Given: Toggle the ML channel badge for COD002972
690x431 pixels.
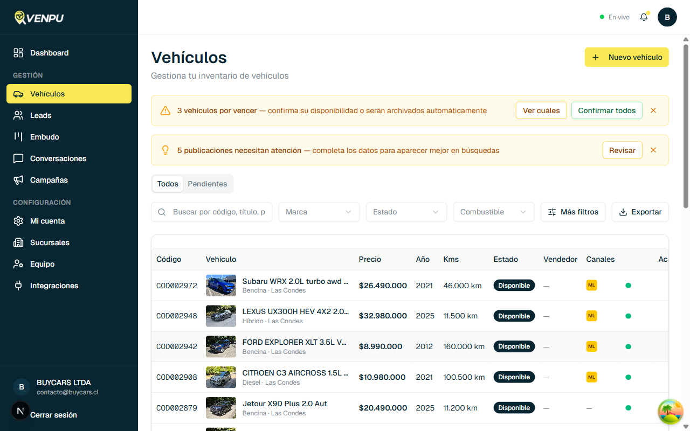Looking at the screenshot, I should click(x=591, y=285).
